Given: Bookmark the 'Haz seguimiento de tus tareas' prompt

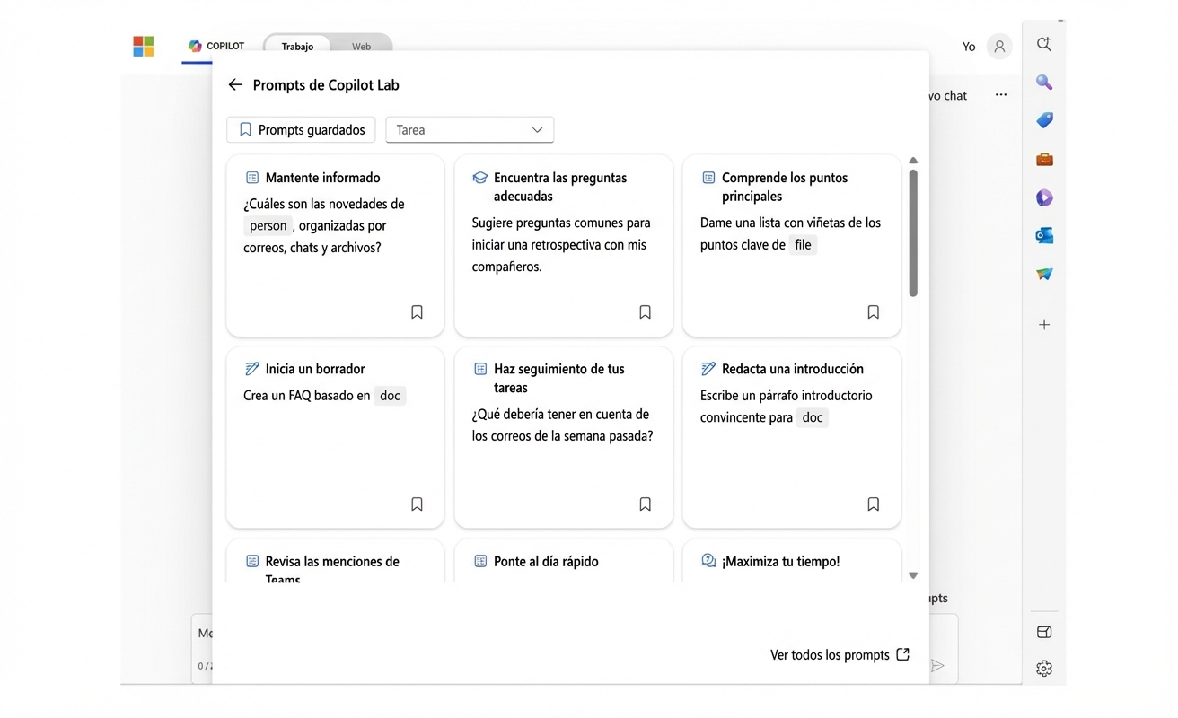Looking at the screenshot, I should [x=645, y=503].
